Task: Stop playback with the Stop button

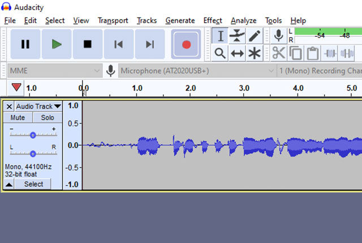Action: coord(88,44)
